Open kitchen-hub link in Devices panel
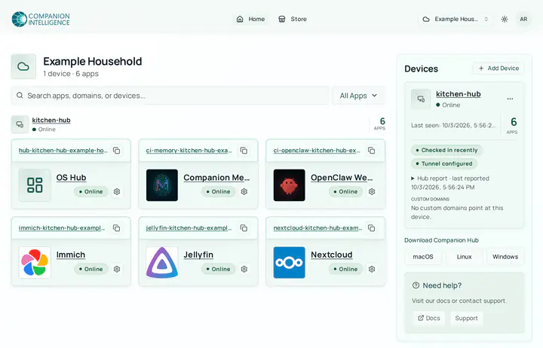 [x=459, y=94]
